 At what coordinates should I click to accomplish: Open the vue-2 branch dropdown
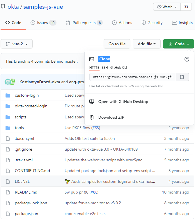[x=17, y=44]
